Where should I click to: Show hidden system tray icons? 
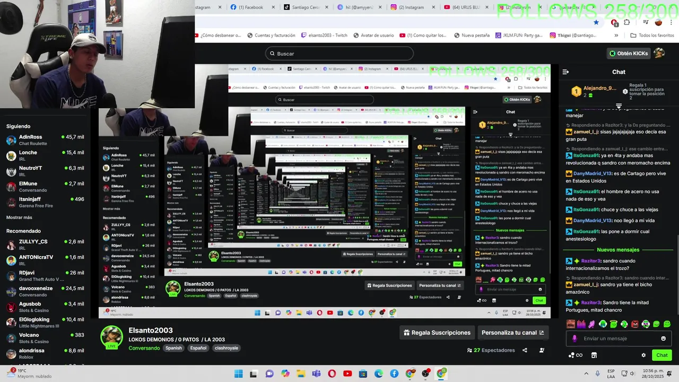tap(586, 374)
